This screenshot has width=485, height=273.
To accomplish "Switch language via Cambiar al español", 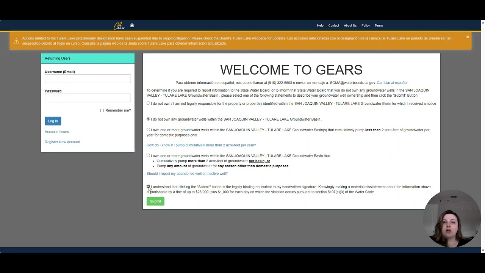I will 392,83.
